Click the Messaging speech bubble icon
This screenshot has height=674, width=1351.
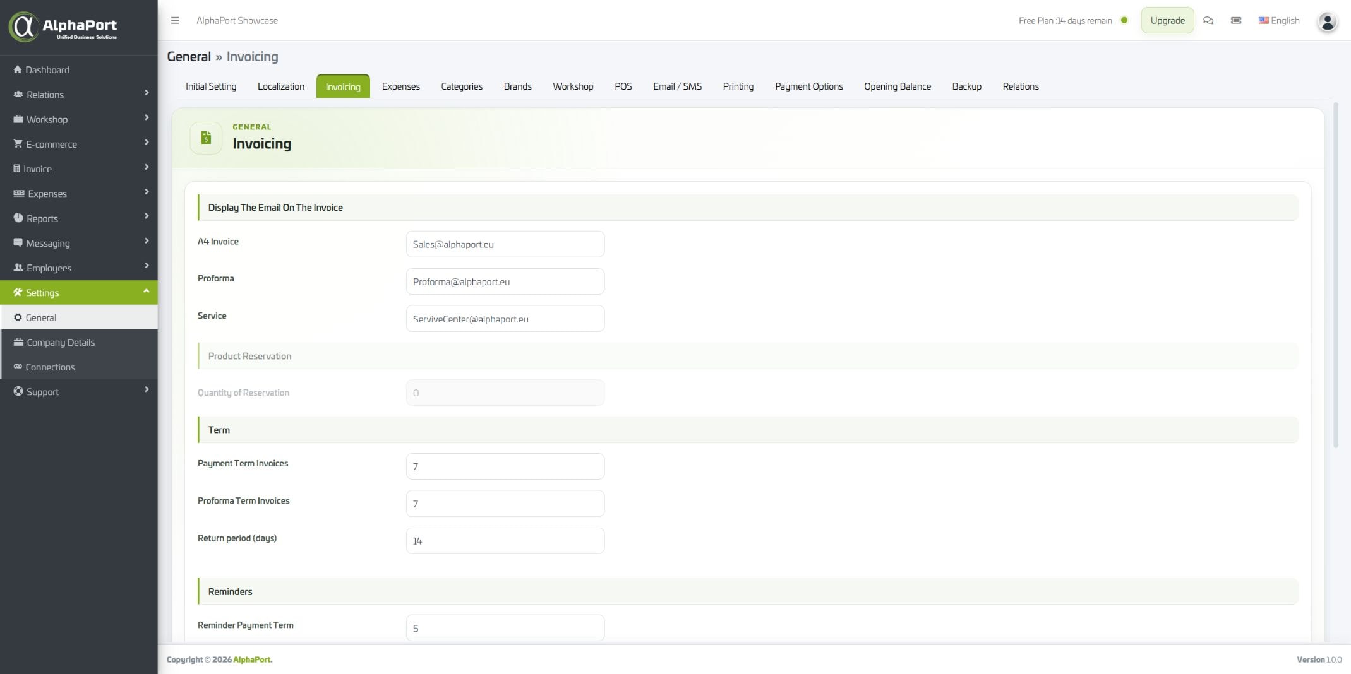coord(18,242)
